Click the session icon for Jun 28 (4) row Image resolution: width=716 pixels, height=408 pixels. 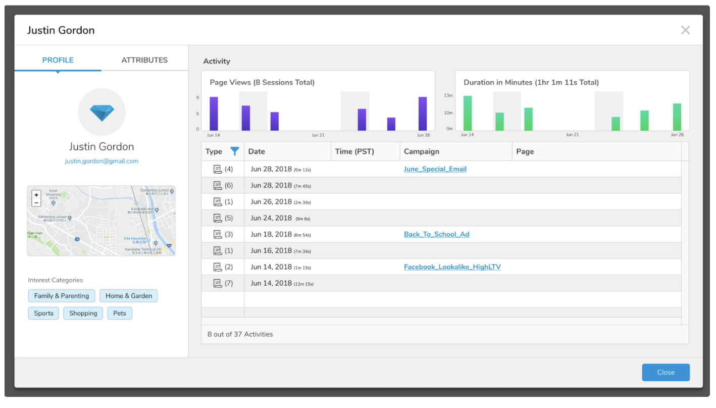[218, 169]
